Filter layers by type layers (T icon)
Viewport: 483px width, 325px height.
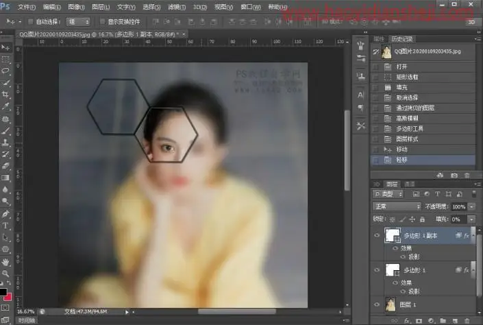tap(437, 194)
